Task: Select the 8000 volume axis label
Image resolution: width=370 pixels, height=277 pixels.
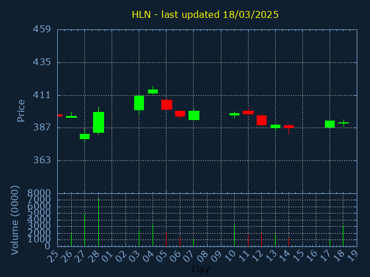Action: (x=39, y=193)
